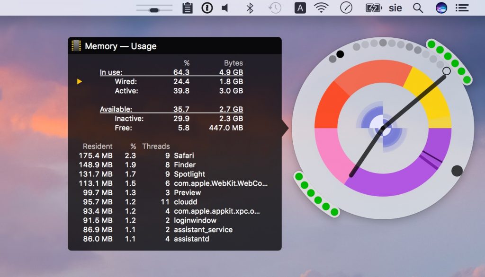Open Notification Center list icon

462,8
